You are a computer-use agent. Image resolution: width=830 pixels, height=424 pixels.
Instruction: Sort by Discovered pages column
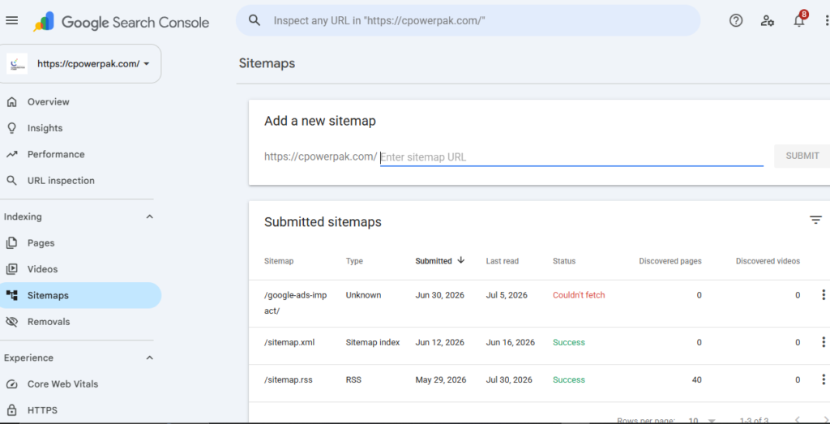670,261
